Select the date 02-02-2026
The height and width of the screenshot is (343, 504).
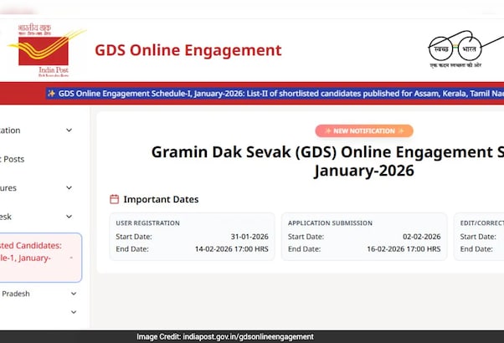click(421, 237)
